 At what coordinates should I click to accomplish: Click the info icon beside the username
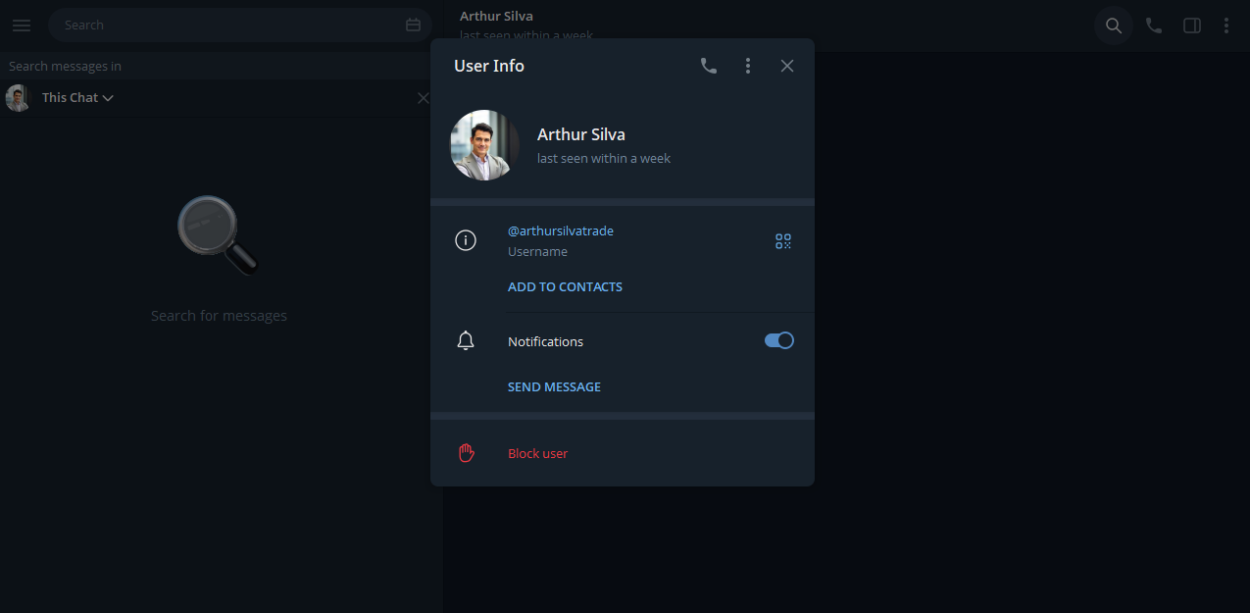tap(466, 240)
